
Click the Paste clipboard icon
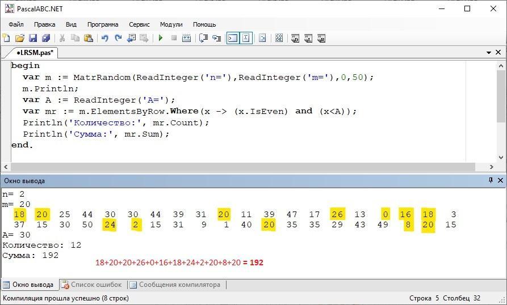pyautogui.click(x=88, y=38)
